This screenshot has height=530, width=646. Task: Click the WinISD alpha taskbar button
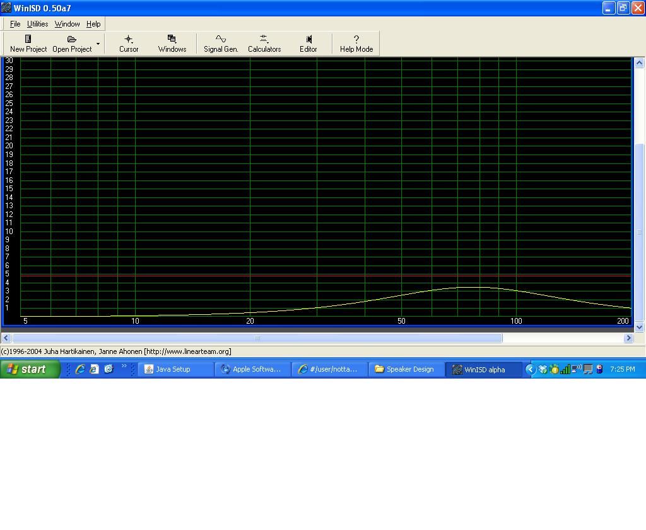click(483, 369)
